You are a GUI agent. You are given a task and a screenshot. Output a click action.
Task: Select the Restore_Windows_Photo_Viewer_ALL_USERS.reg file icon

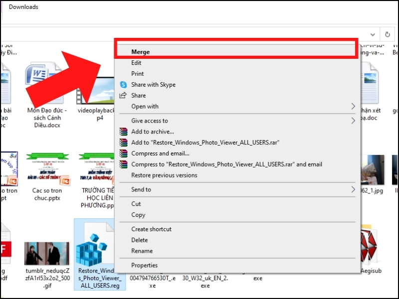click(95, 245)
